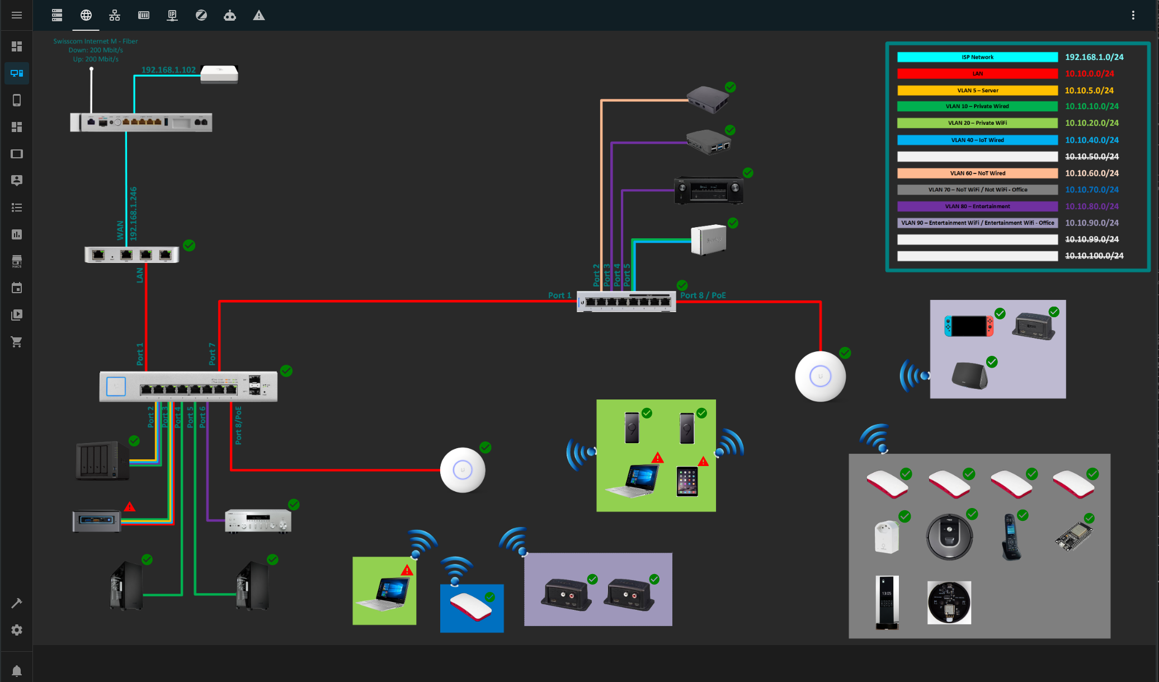Image resolution: width=1159 pixels, height=682 pixels.
Task: Open the LAN topology tab
Action: (115, 15)
